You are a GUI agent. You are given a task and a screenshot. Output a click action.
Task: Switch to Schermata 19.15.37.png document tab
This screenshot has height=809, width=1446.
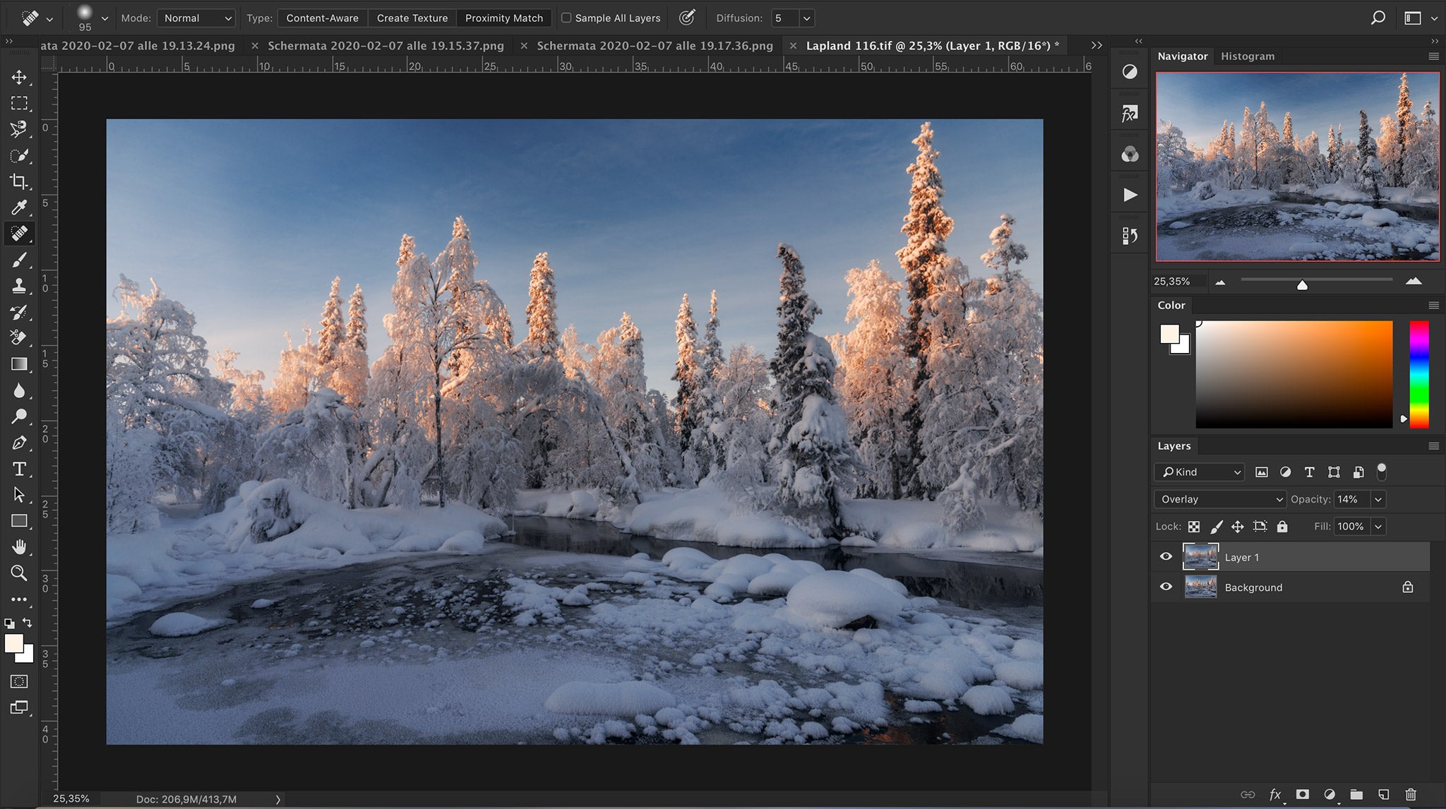coord(386,46)
